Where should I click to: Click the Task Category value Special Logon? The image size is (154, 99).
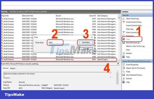59,88
